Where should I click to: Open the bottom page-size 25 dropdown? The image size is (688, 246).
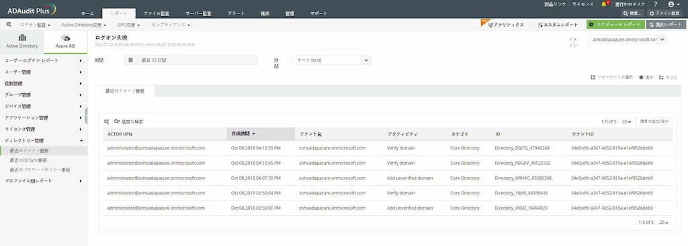coord(664,223)
